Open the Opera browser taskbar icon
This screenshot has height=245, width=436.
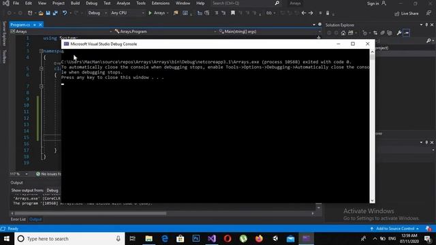pyautogui.click(x=228, y=239)
